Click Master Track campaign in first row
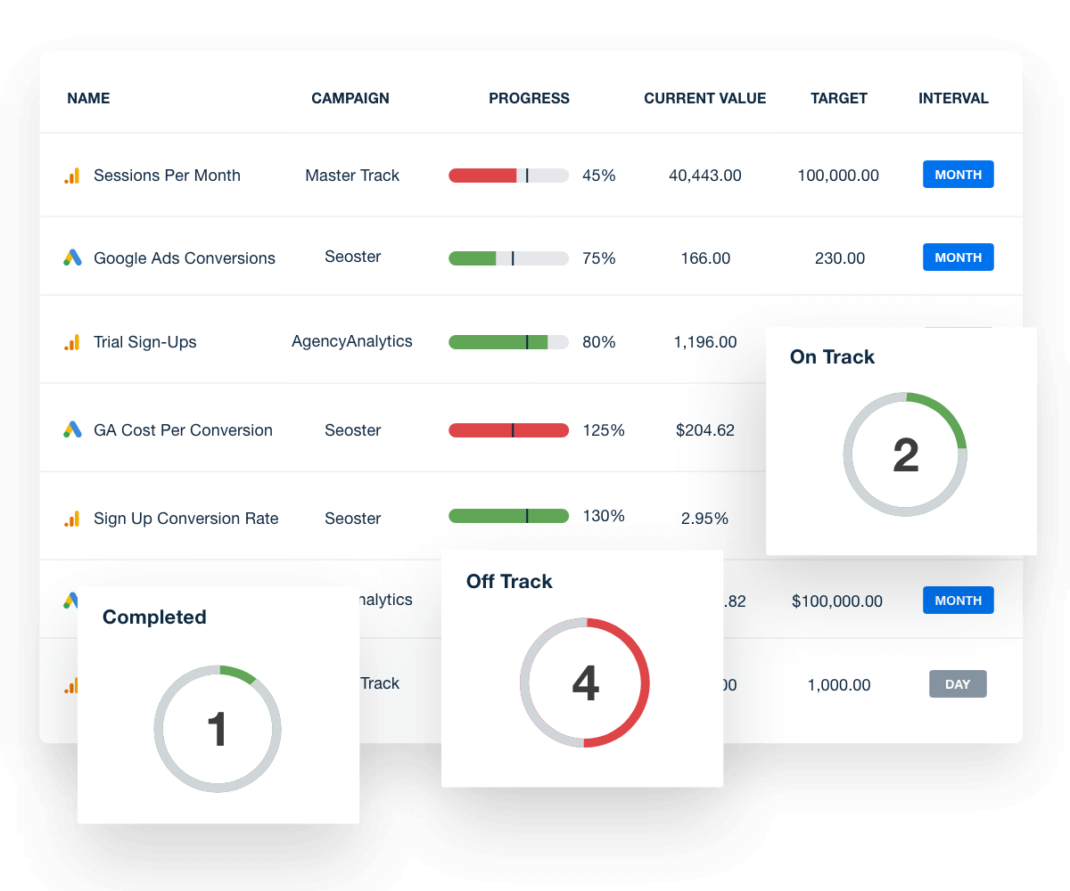 [352, 176]
